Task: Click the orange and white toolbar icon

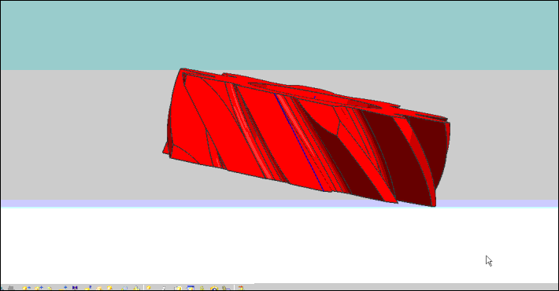Action: [98, 288]
